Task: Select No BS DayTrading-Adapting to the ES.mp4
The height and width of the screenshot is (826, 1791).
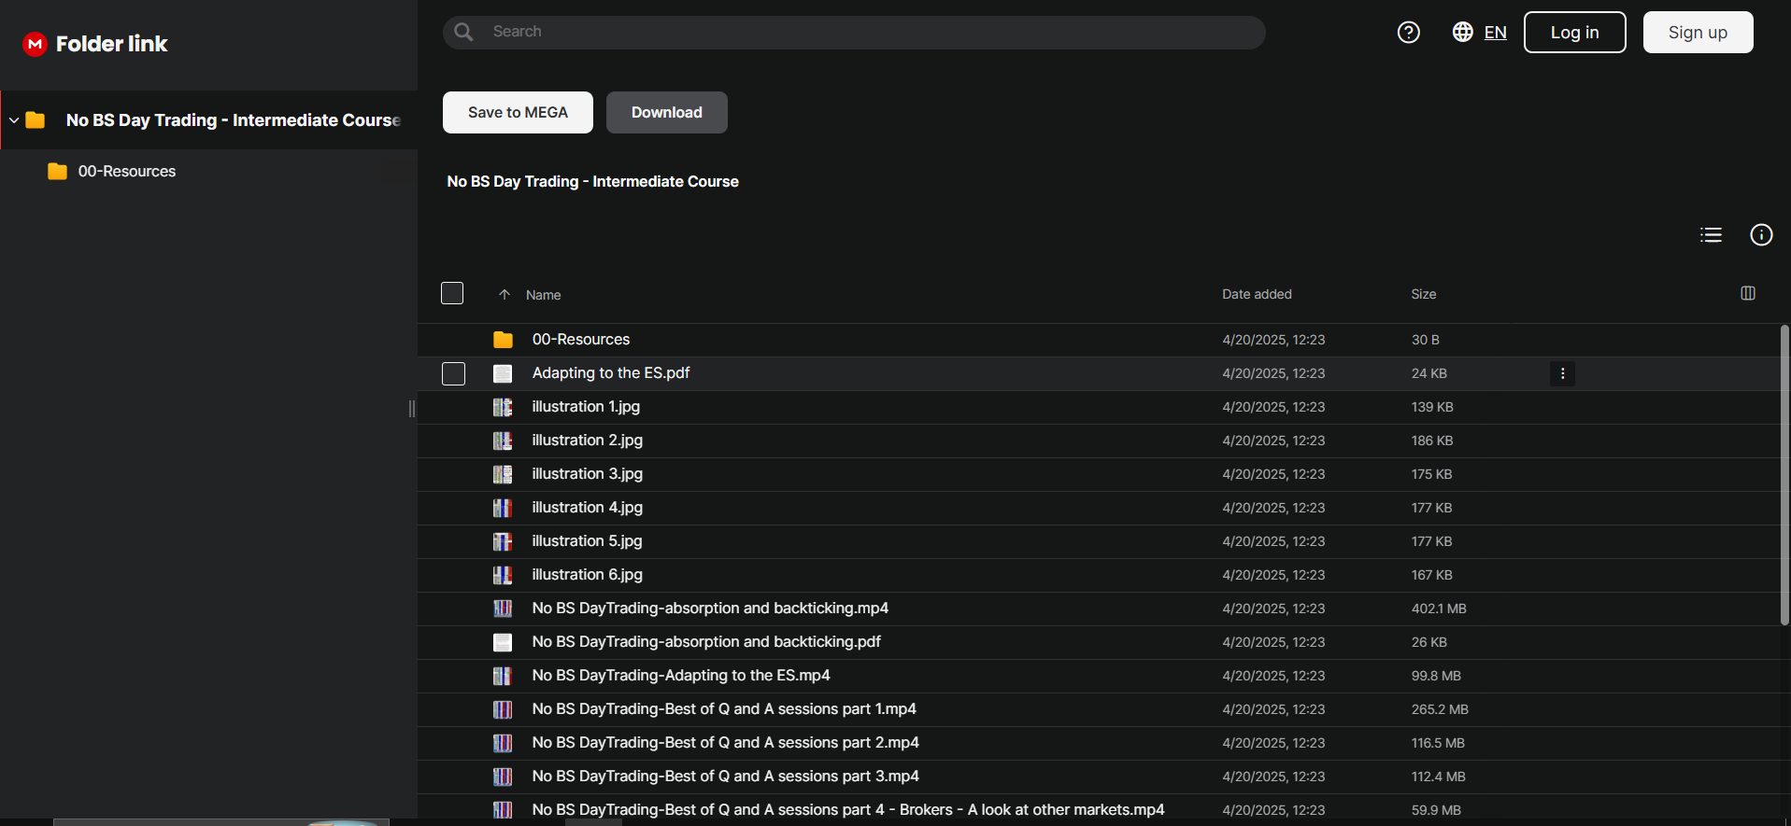Action: click(681, 676)
